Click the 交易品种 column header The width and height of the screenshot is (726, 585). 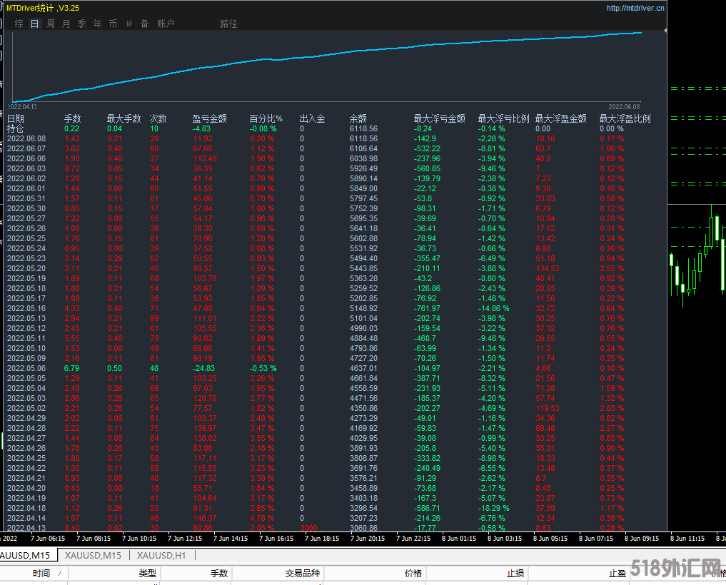(303, 573)
